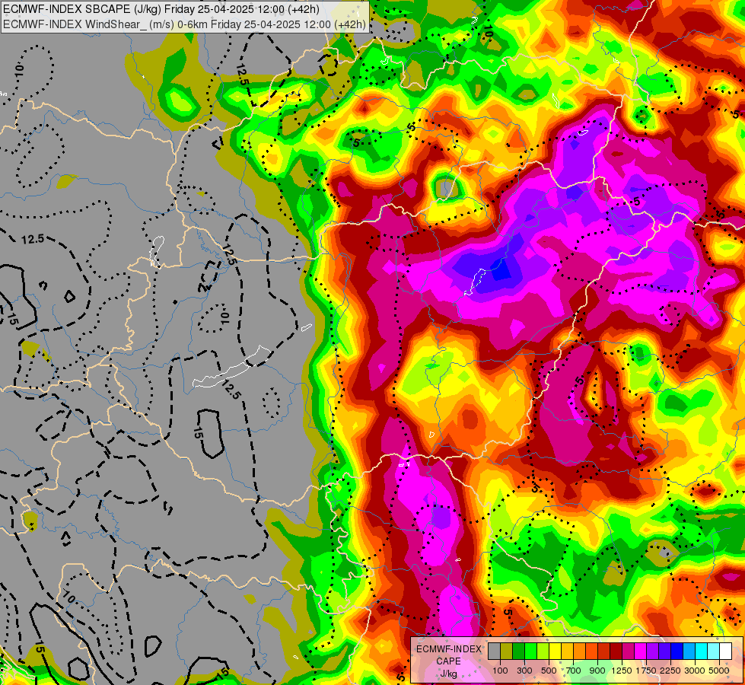
Task: Click the white swatch at the legend end
Action: 725,652
